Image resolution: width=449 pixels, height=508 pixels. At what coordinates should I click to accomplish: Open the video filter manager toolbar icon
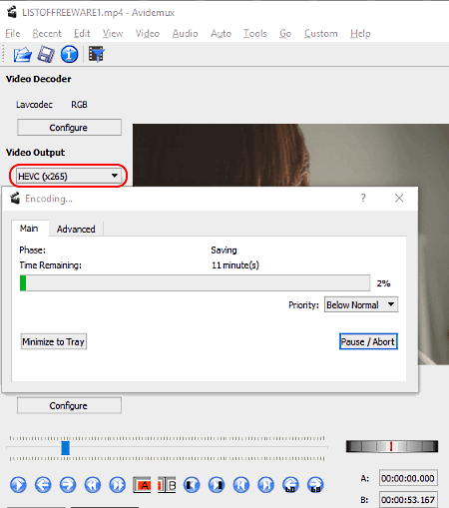pyautogui.click(x=97, y=54)
